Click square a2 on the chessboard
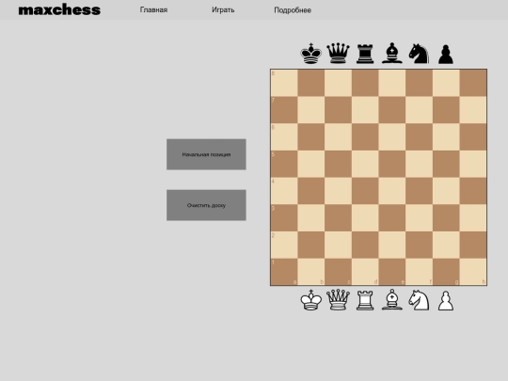 point(284,245)
